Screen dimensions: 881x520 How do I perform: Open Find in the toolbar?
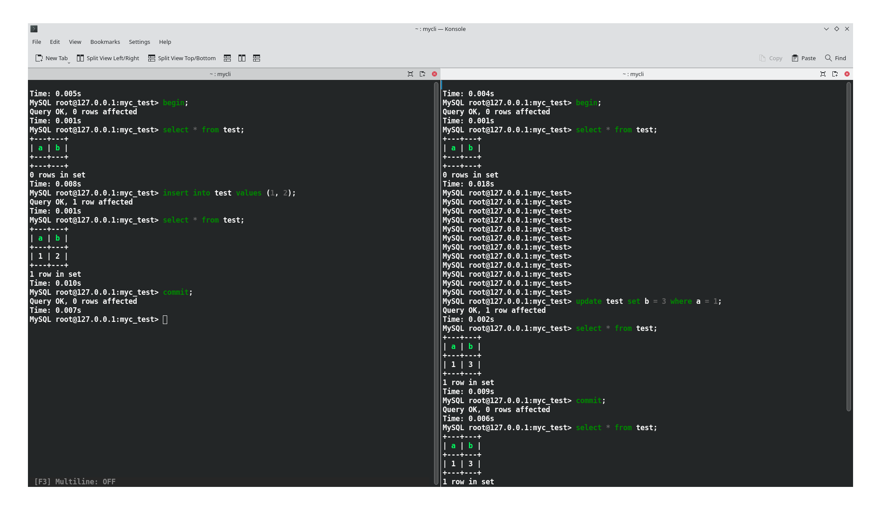pos(835,58)
